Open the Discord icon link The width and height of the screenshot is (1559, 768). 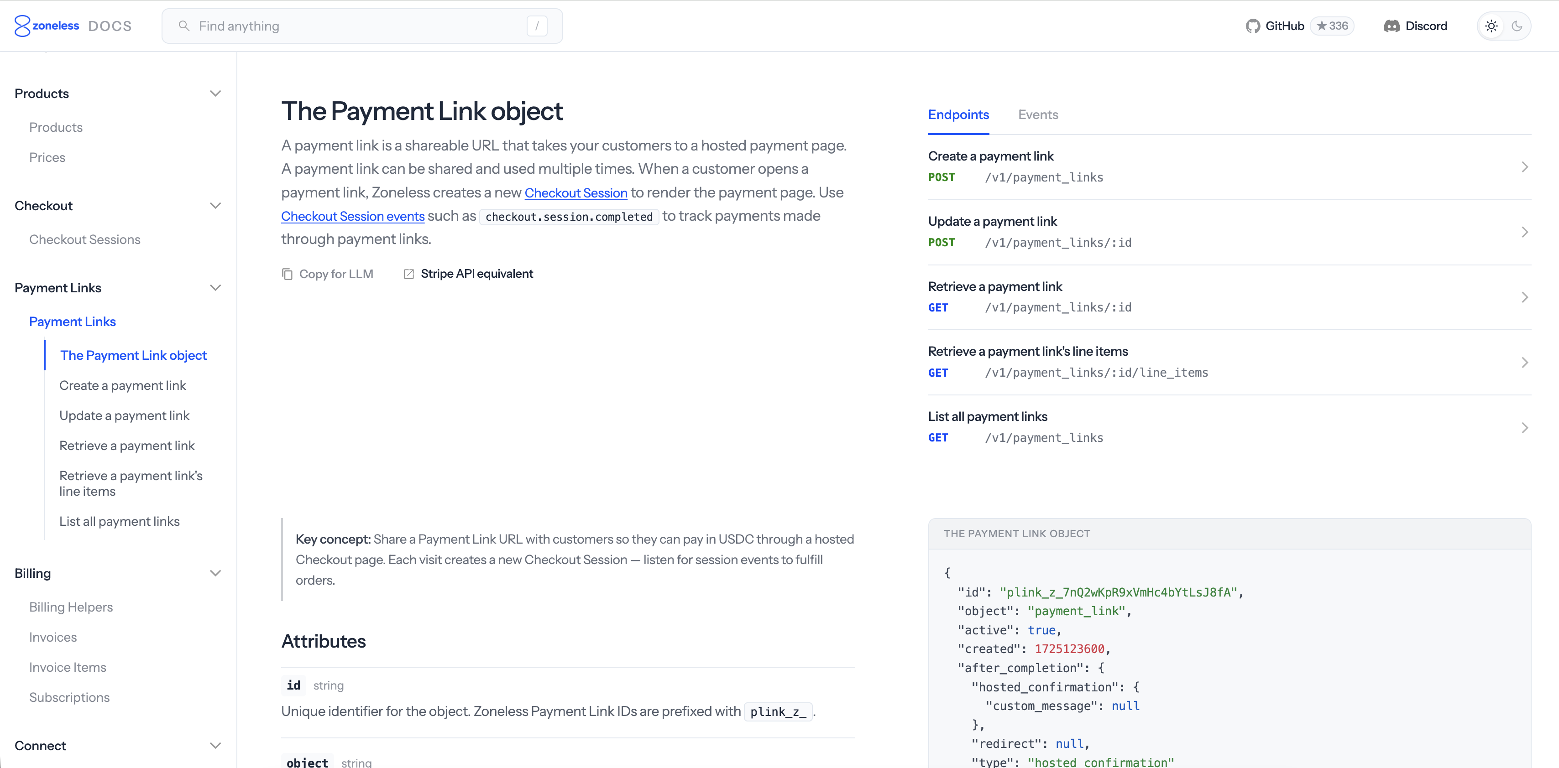click(1392, 26)
